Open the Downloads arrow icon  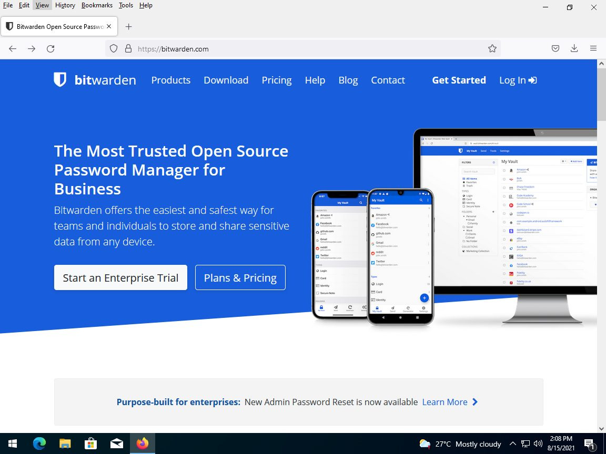tap(574, 49)
